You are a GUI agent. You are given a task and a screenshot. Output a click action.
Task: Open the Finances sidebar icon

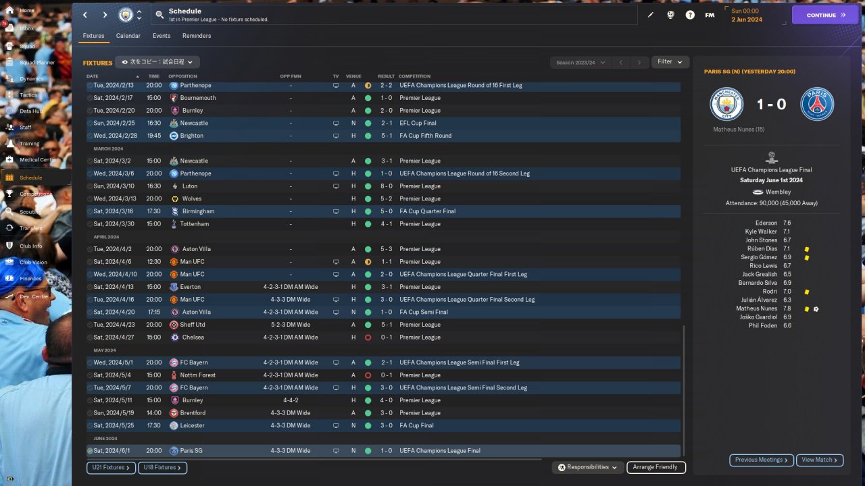(x=10, y=278)
